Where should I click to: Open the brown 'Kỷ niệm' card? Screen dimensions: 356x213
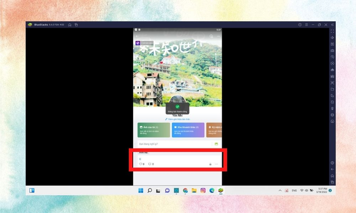214,130
